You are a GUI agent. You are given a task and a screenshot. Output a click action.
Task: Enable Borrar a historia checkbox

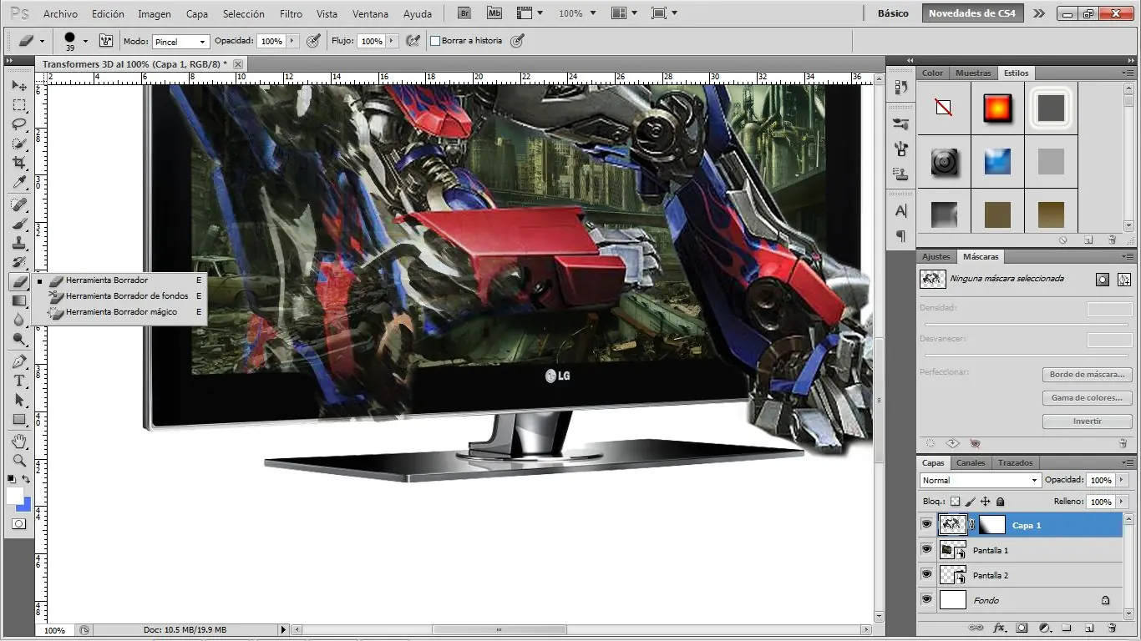tap(435, 40)
